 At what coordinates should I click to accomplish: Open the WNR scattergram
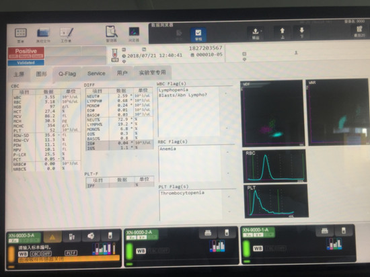(338, 112)
